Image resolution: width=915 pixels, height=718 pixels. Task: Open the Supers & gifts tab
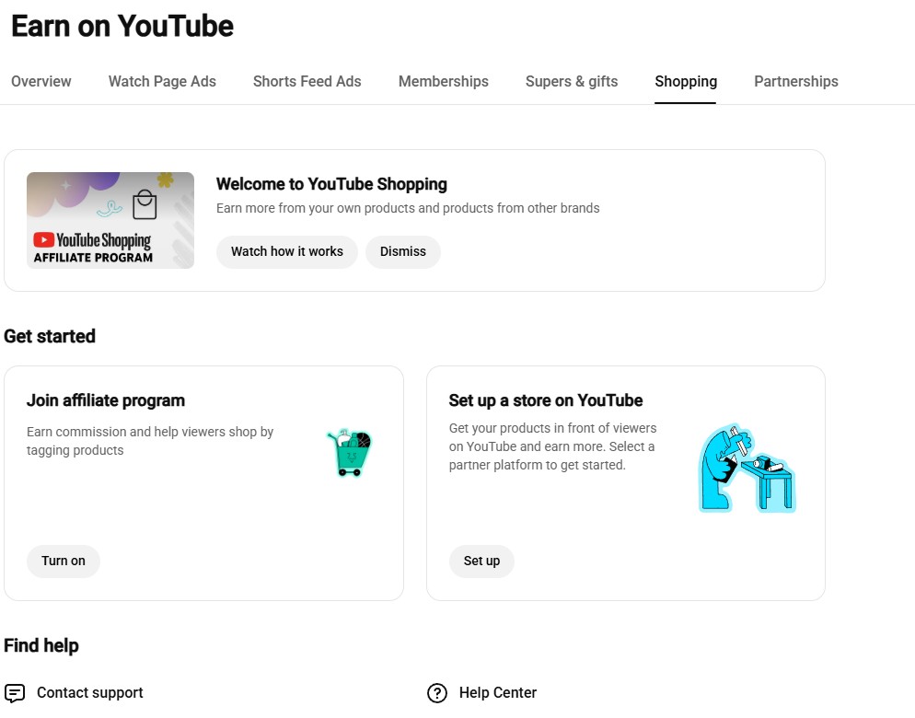coord(572,81)
